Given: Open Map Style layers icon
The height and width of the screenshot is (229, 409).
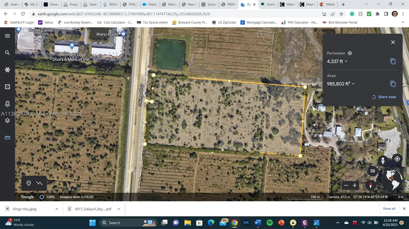Looking at the screenshot, I should [x=7, y=120].
